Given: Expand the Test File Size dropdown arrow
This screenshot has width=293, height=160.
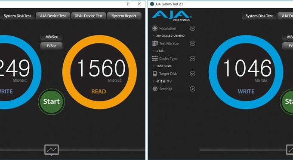Looking at the screenshot, I should (x=192, y=44).
